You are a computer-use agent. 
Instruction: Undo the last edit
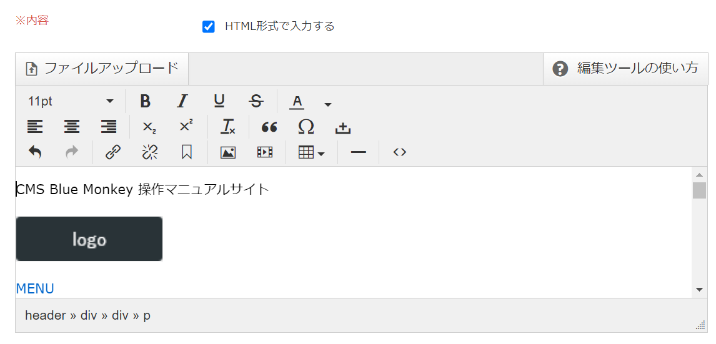(35, 152)
